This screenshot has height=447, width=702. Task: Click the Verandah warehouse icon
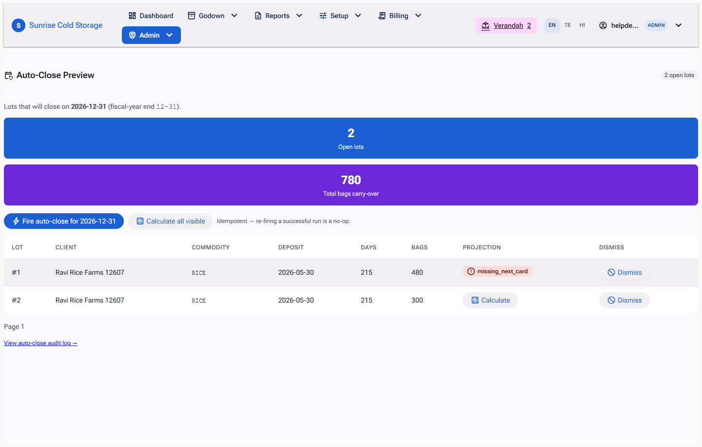pyautogui.click(x=486, y=26)
